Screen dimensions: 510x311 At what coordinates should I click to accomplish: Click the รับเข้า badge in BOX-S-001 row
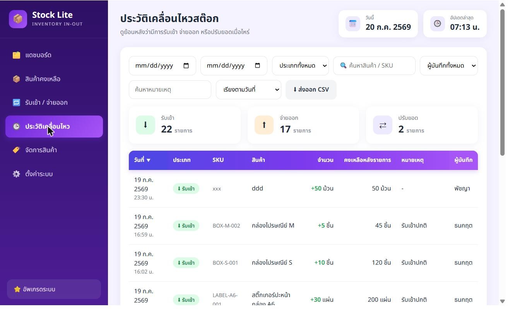(x=186, y=263)
